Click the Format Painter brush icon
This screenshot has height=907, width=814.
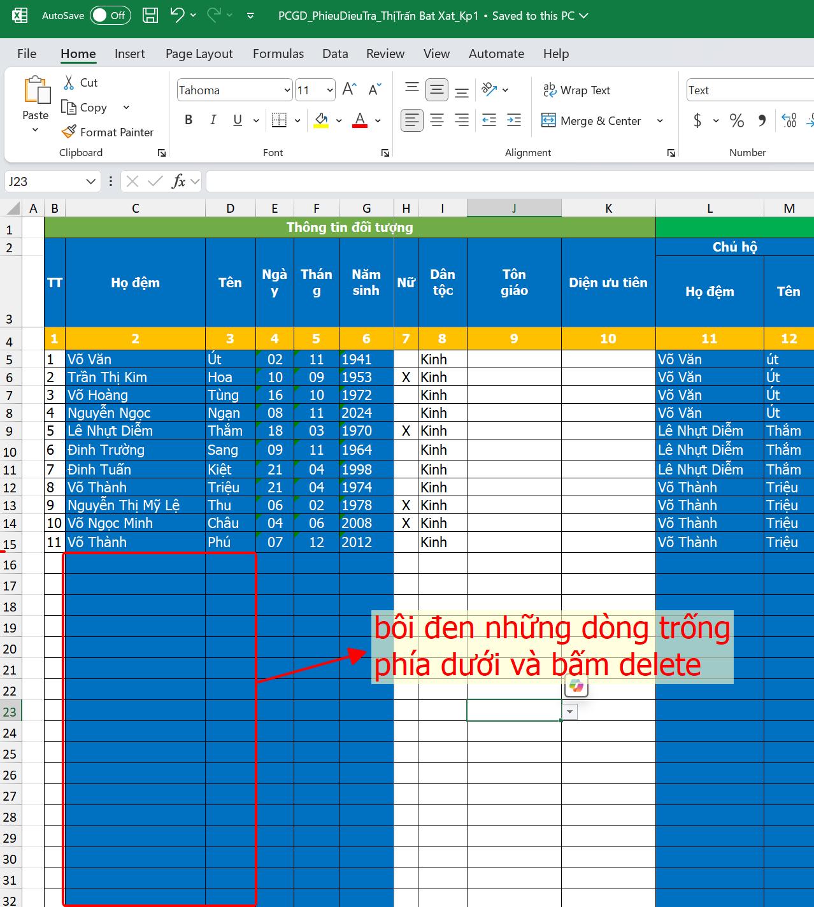pos(69,132)
